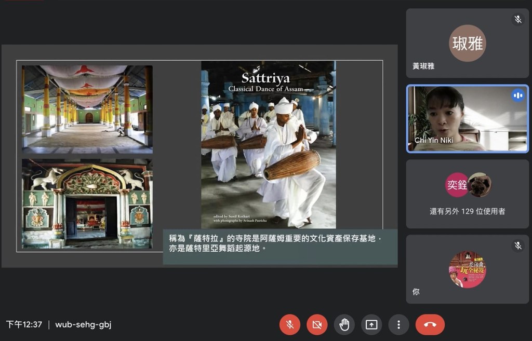This screenshot has height=341, width=532.
Task: Click the muted mic icon on 黃琡雅's tile
Action: tap(517, 20)
